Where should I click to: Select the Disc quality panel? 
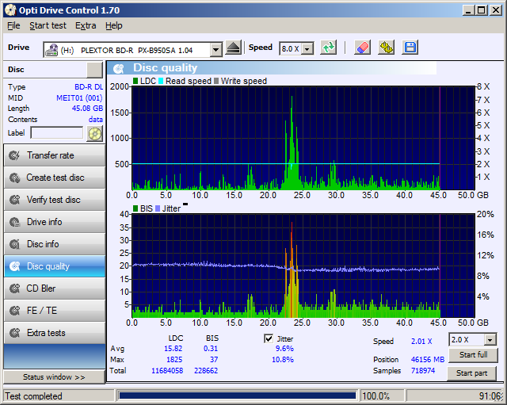[55, 266]
